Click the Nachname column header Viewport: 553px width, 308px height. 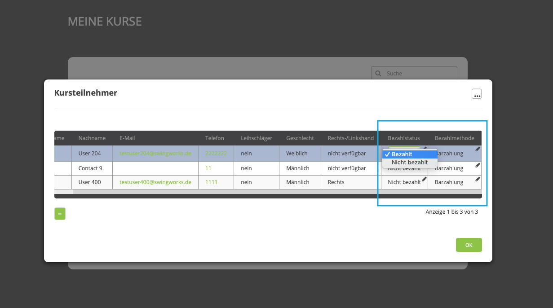(x=91, y=138)
